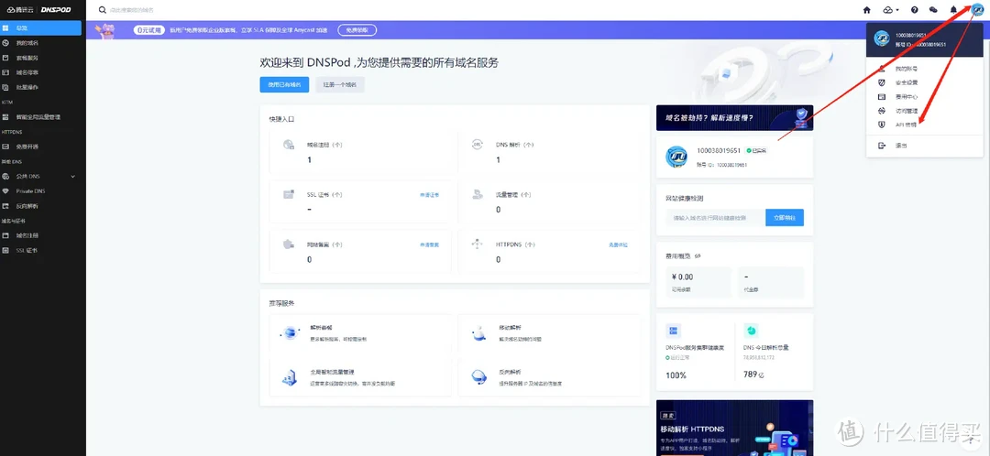Click the help question mark icon
Screen dimensions: 990x456
(x=914, y=10)
